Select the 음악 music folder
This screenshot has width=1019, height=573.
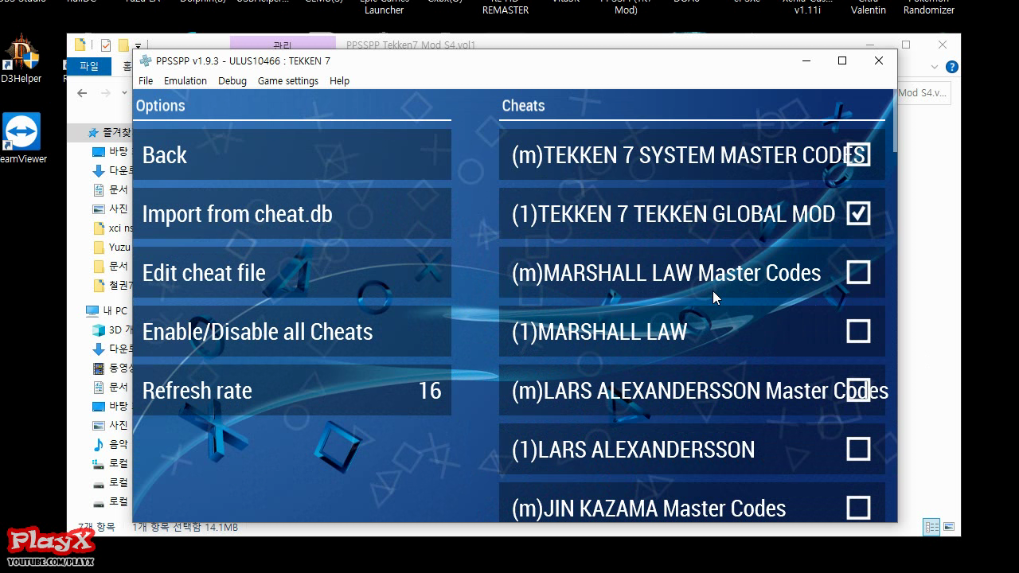[111, 444]
